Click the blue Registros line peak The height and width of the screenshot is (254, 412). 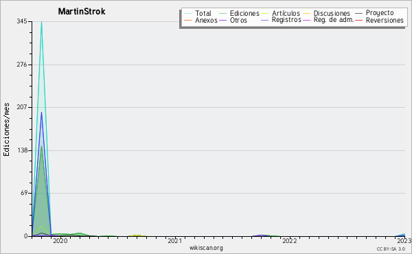coord(41,113)
